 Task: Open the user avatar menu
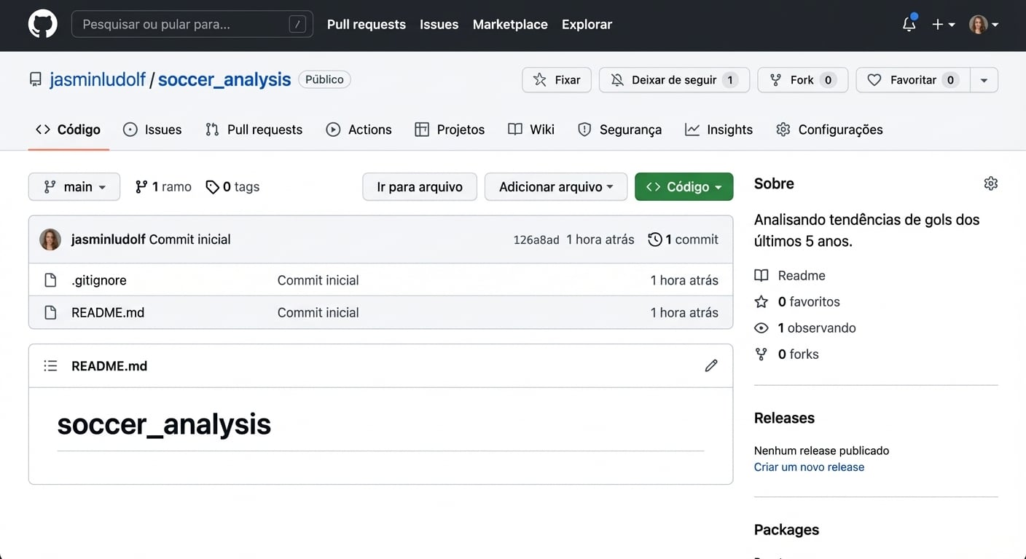(983, 24)
